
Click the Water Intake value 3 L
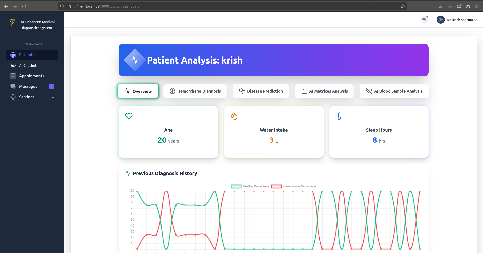click(274, 140)
